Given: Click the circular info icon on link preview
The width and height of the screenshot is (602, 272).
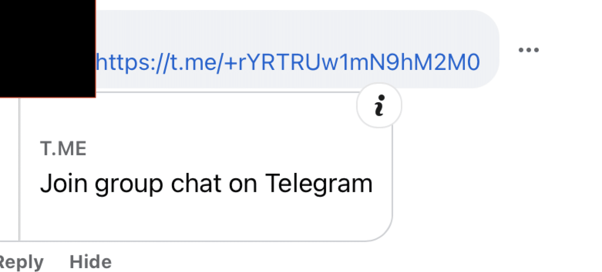Looking at the screenshot, I should coord(379,106).
